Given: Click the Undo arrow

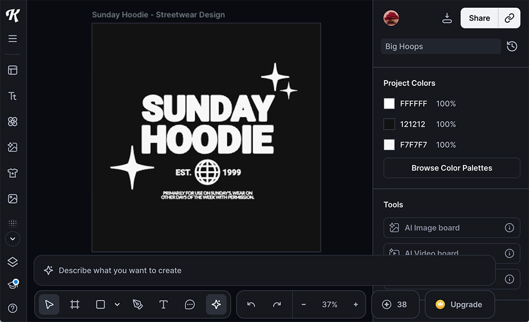Looking at the screenshot, I should [x=252, y=304].
